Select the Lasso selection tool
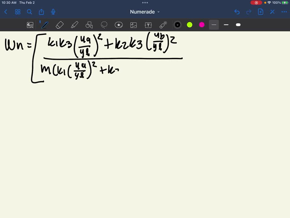Screen dimensions: 290x218 click(x=104, y=25)
